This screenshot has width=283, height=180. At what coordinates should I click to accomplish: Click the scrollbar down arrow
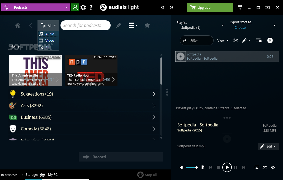(x=161, y=138)
